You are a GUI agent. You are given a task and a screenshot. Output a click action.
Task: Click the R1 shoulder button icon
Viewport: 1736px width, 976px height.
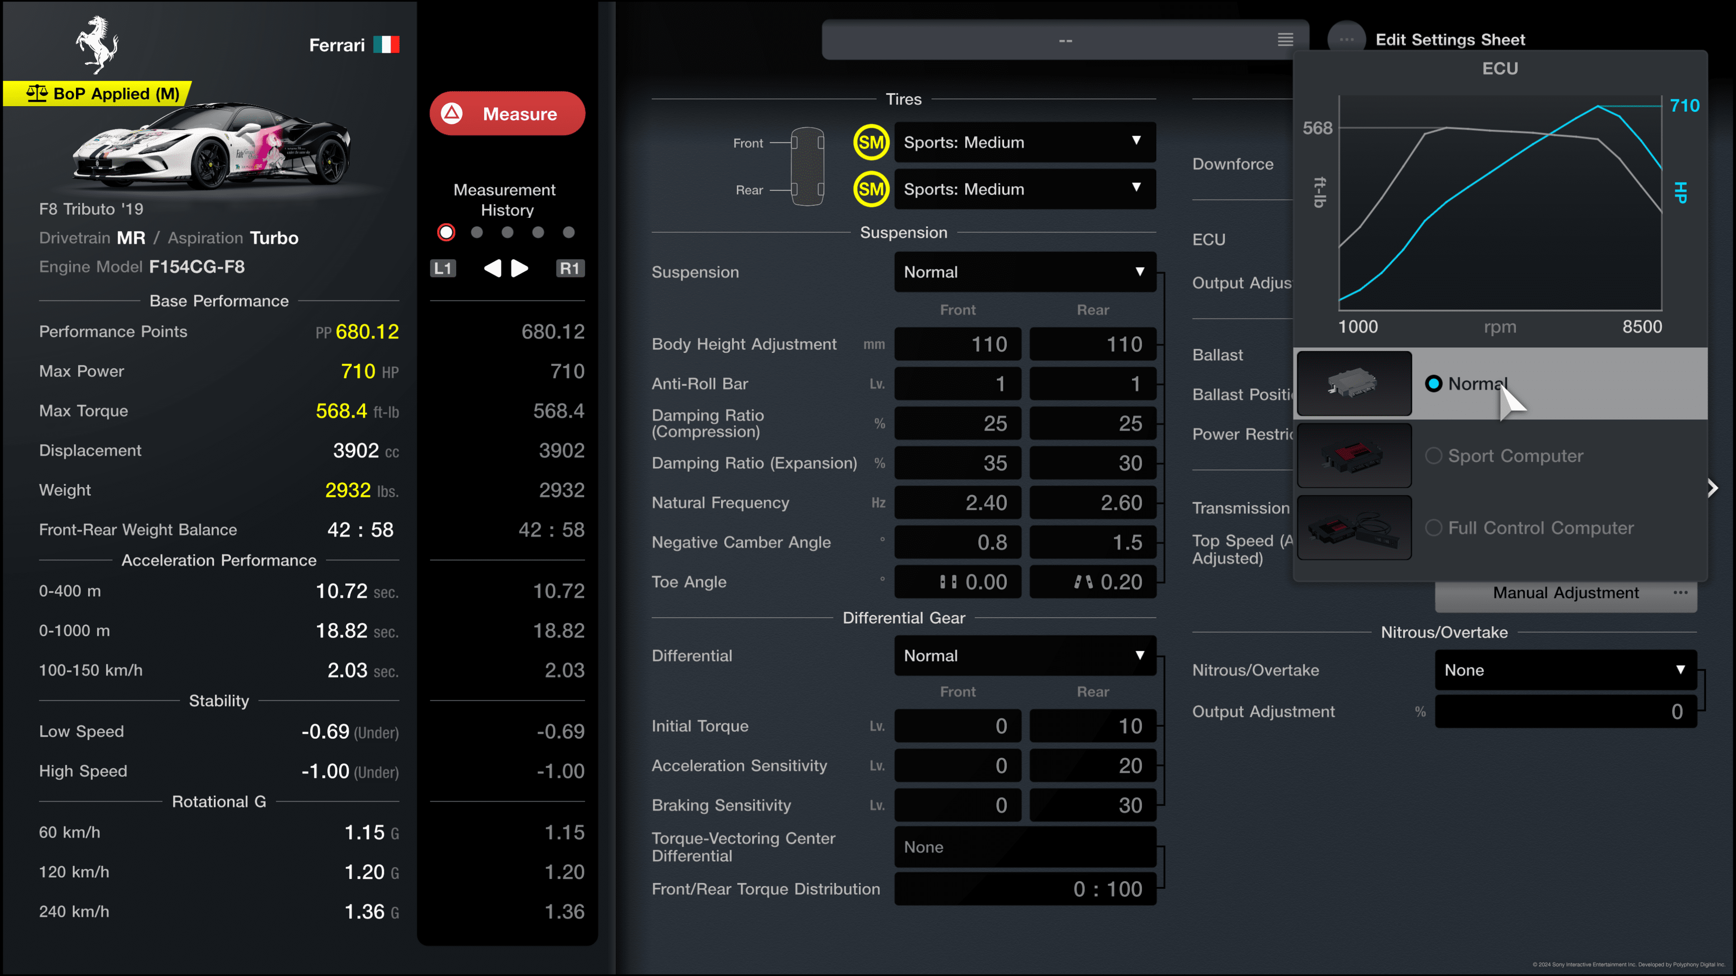(x=570, y=268)
